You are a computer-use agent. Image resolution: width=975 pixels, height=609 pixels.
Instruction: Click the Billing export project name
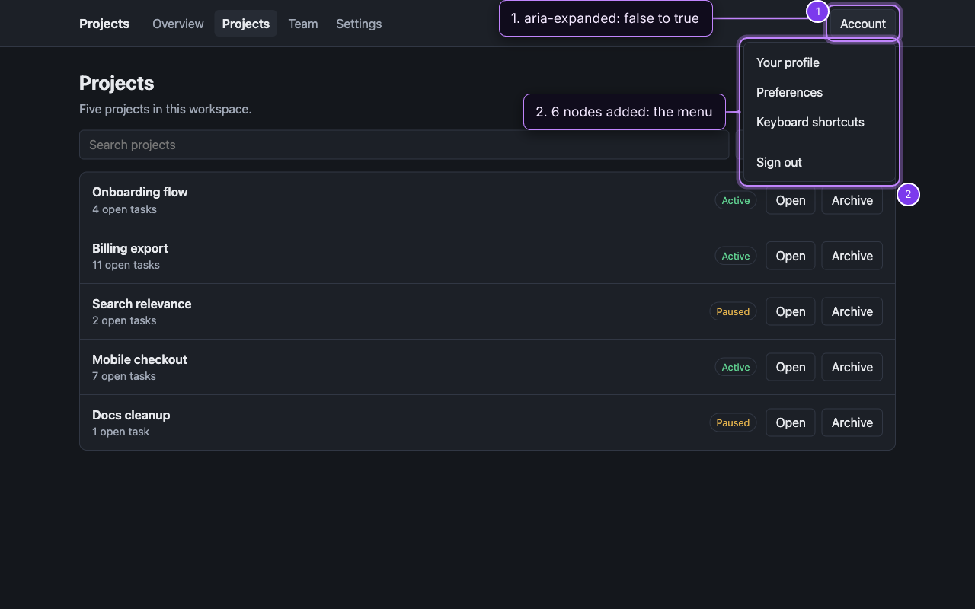coord(130,248)
